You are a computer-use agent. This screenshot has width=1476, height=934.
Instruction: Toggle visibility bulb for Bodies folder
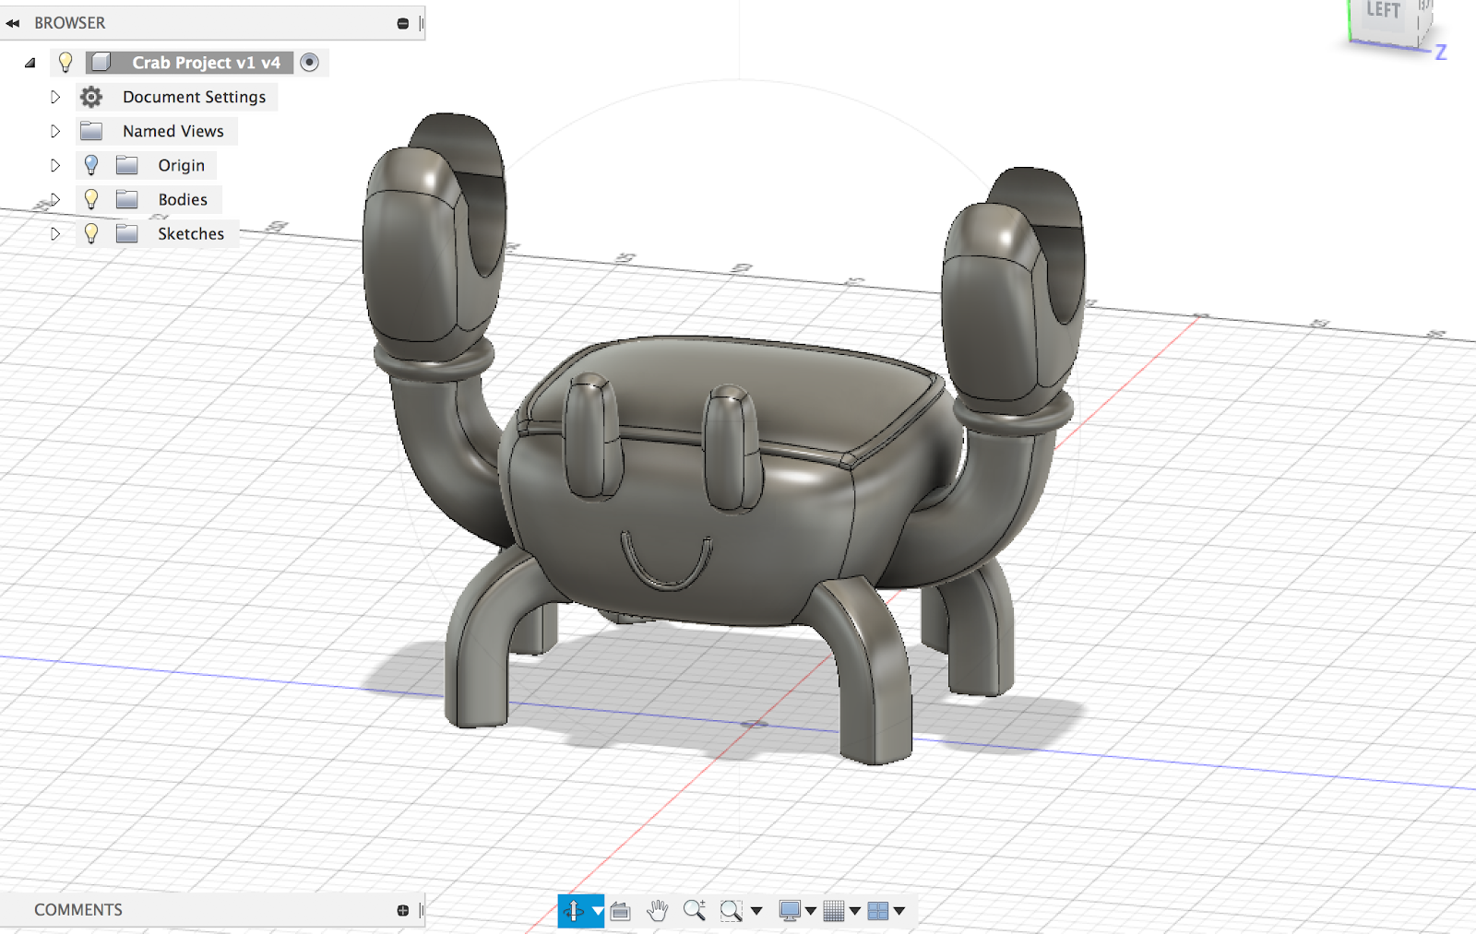[91, 199]
